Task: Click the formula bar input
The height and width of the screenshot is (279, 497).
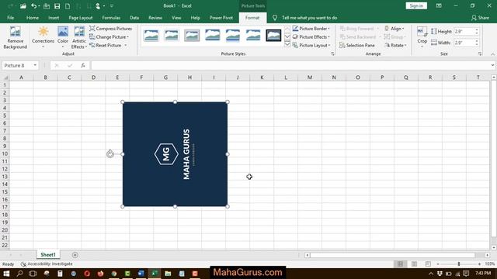Action: pos(290,65)
